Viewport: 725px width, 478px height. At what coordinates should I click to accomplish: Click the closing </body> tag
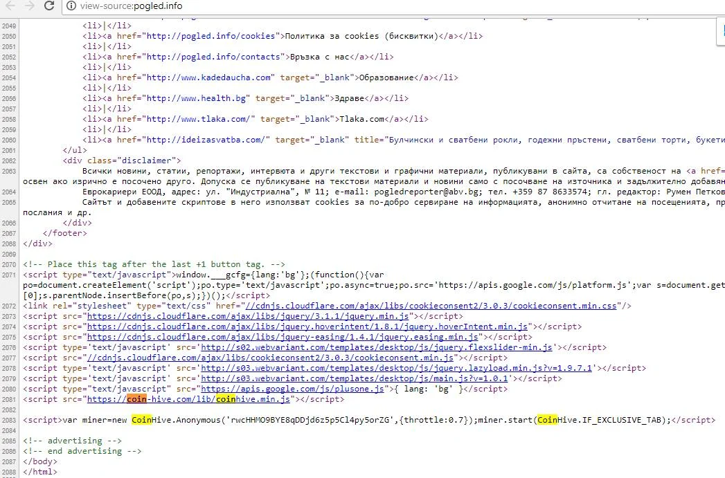[x=40, y=462]
